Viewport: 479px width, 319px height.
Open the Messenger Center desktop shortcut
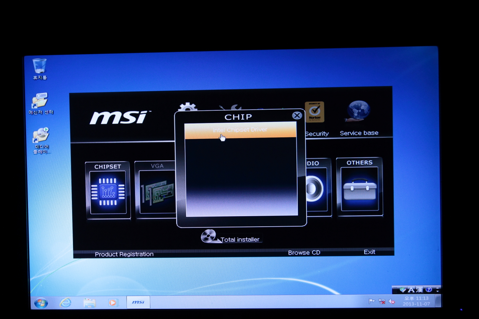40,104
